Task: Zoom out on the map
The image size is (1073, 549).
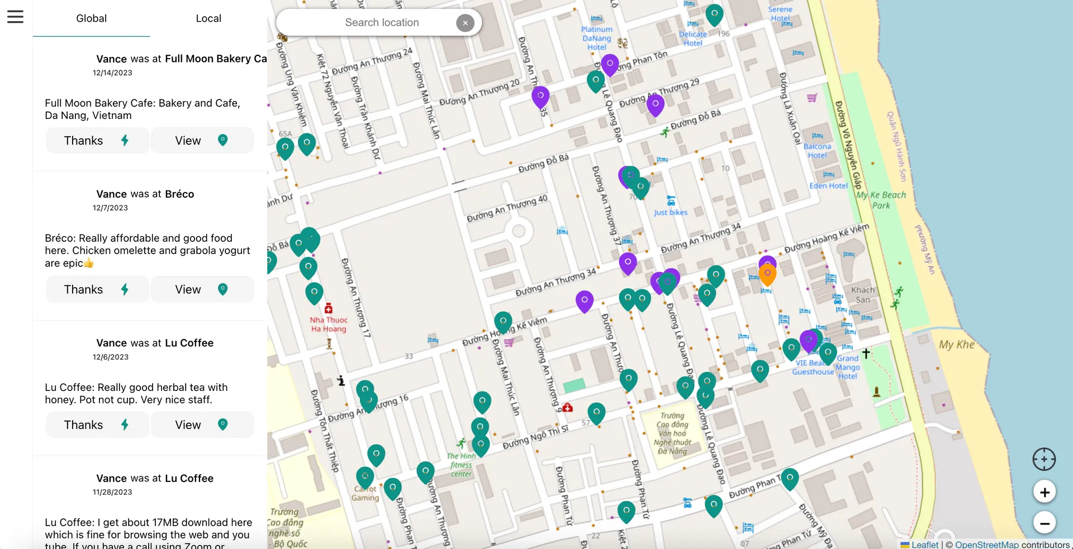Action: tap(1044, 523)
